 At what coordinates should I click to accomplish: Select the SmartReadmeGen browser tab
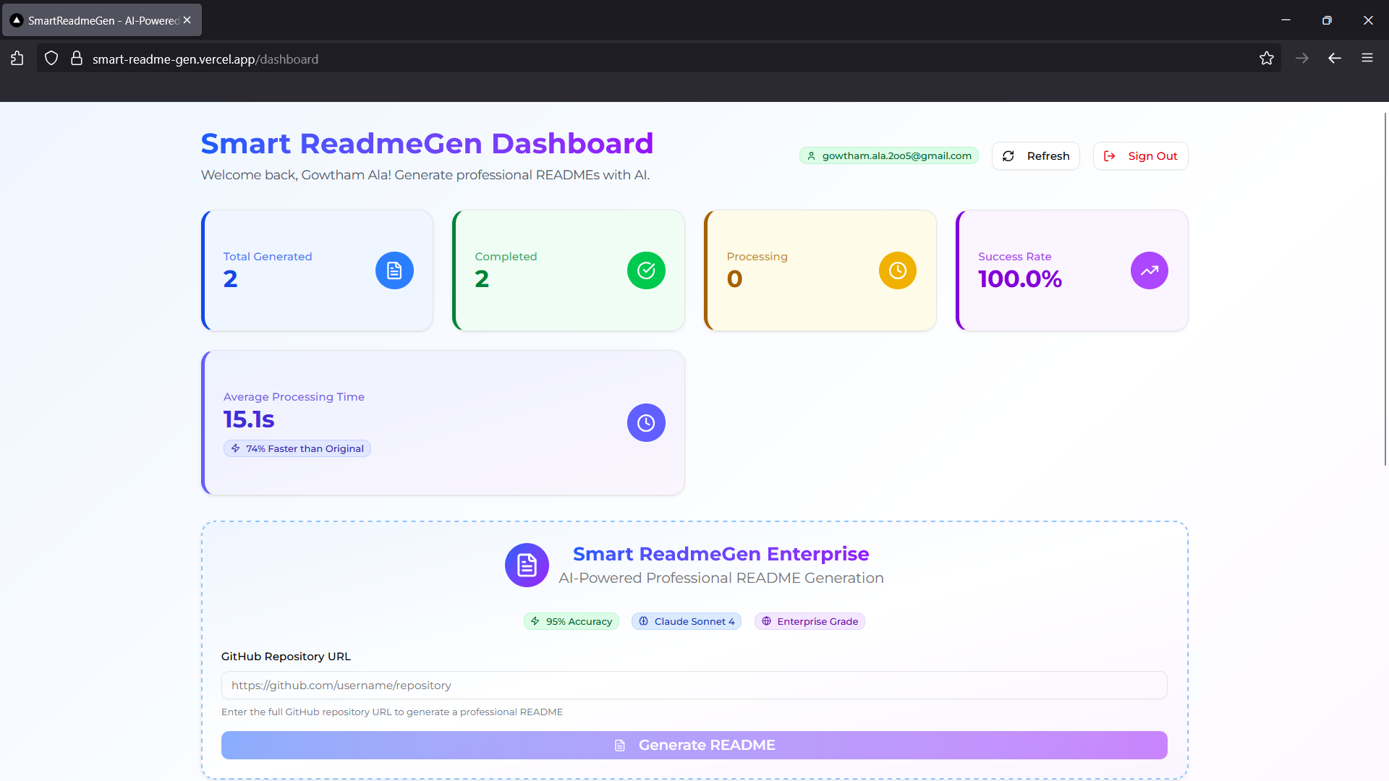(101, 20)
